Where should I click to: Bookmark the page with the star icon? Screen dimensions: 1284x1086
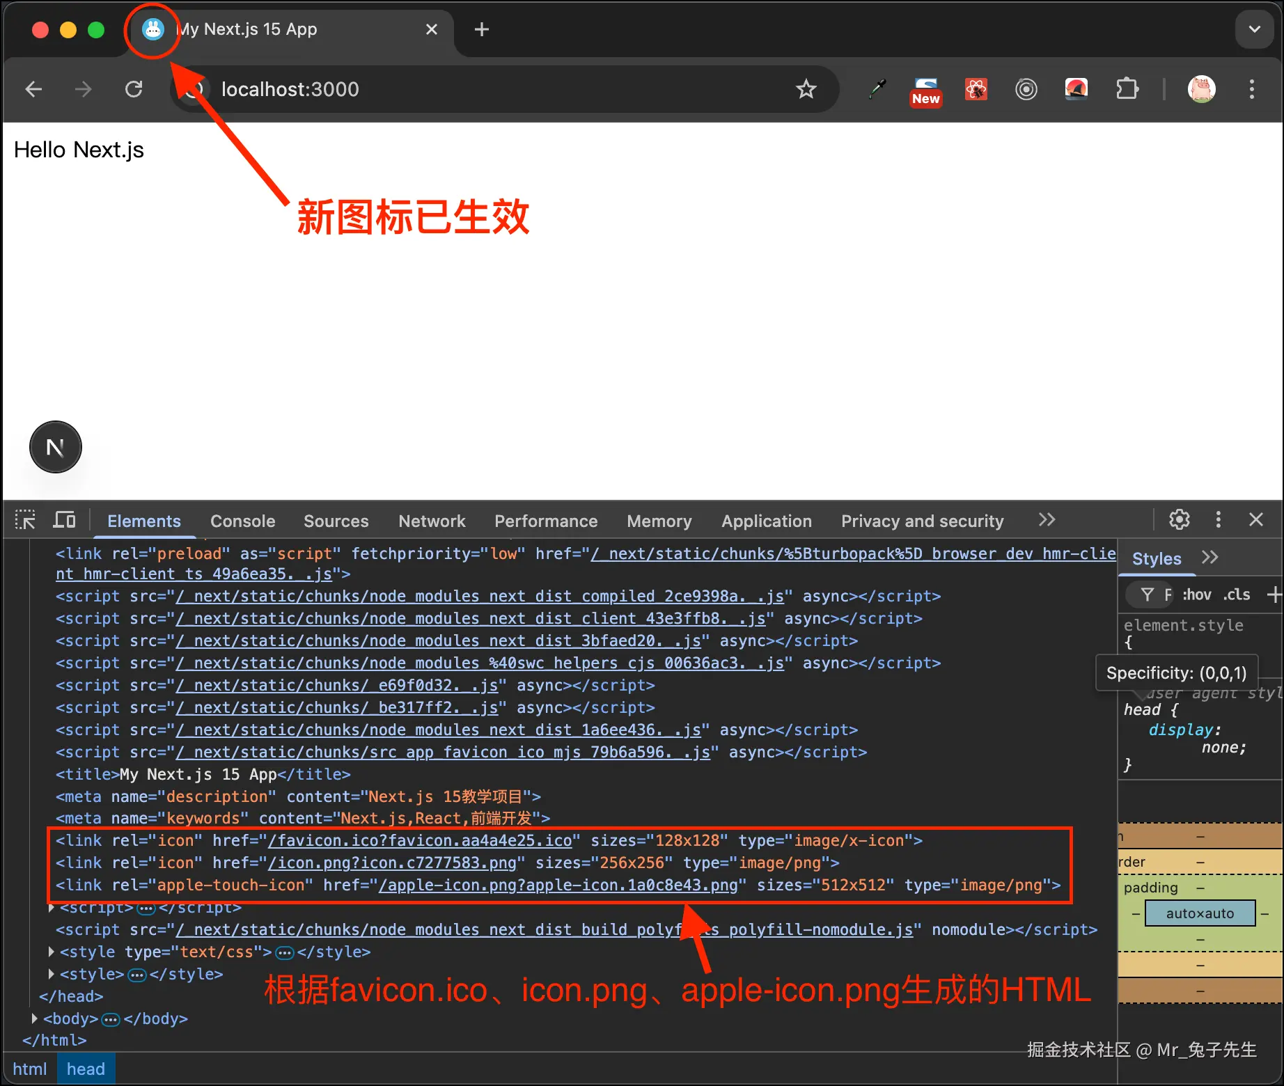click(806, 89)
